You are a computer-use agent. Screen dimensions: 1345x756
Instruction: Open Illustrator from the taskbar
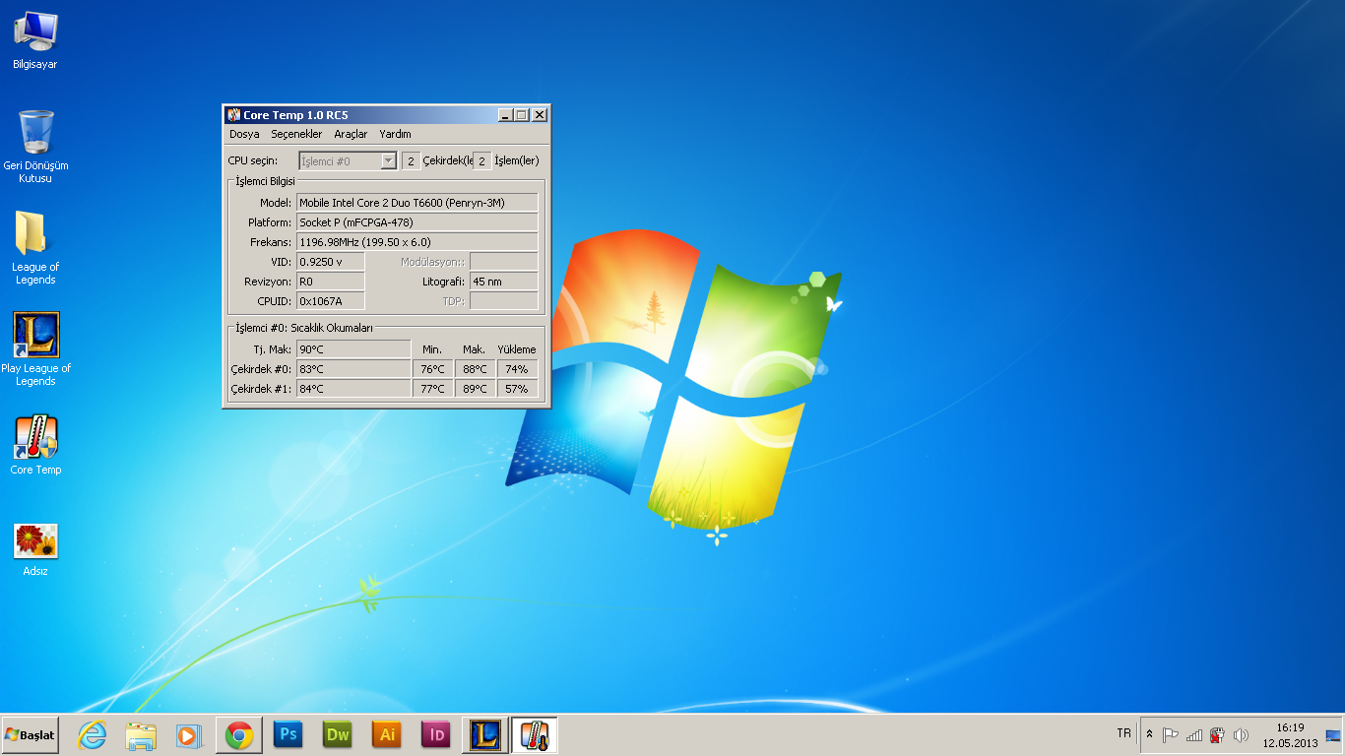387,734
